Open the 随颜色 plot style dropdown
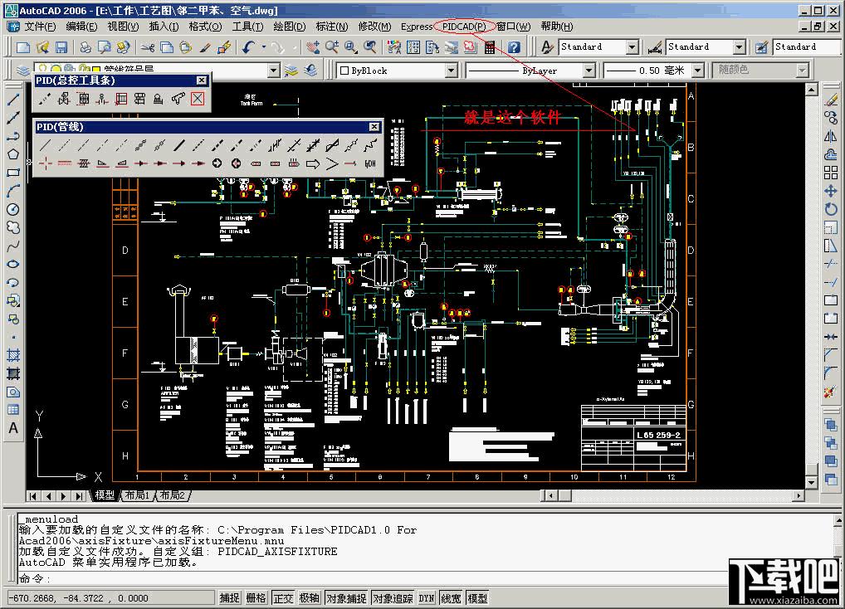 803,71
